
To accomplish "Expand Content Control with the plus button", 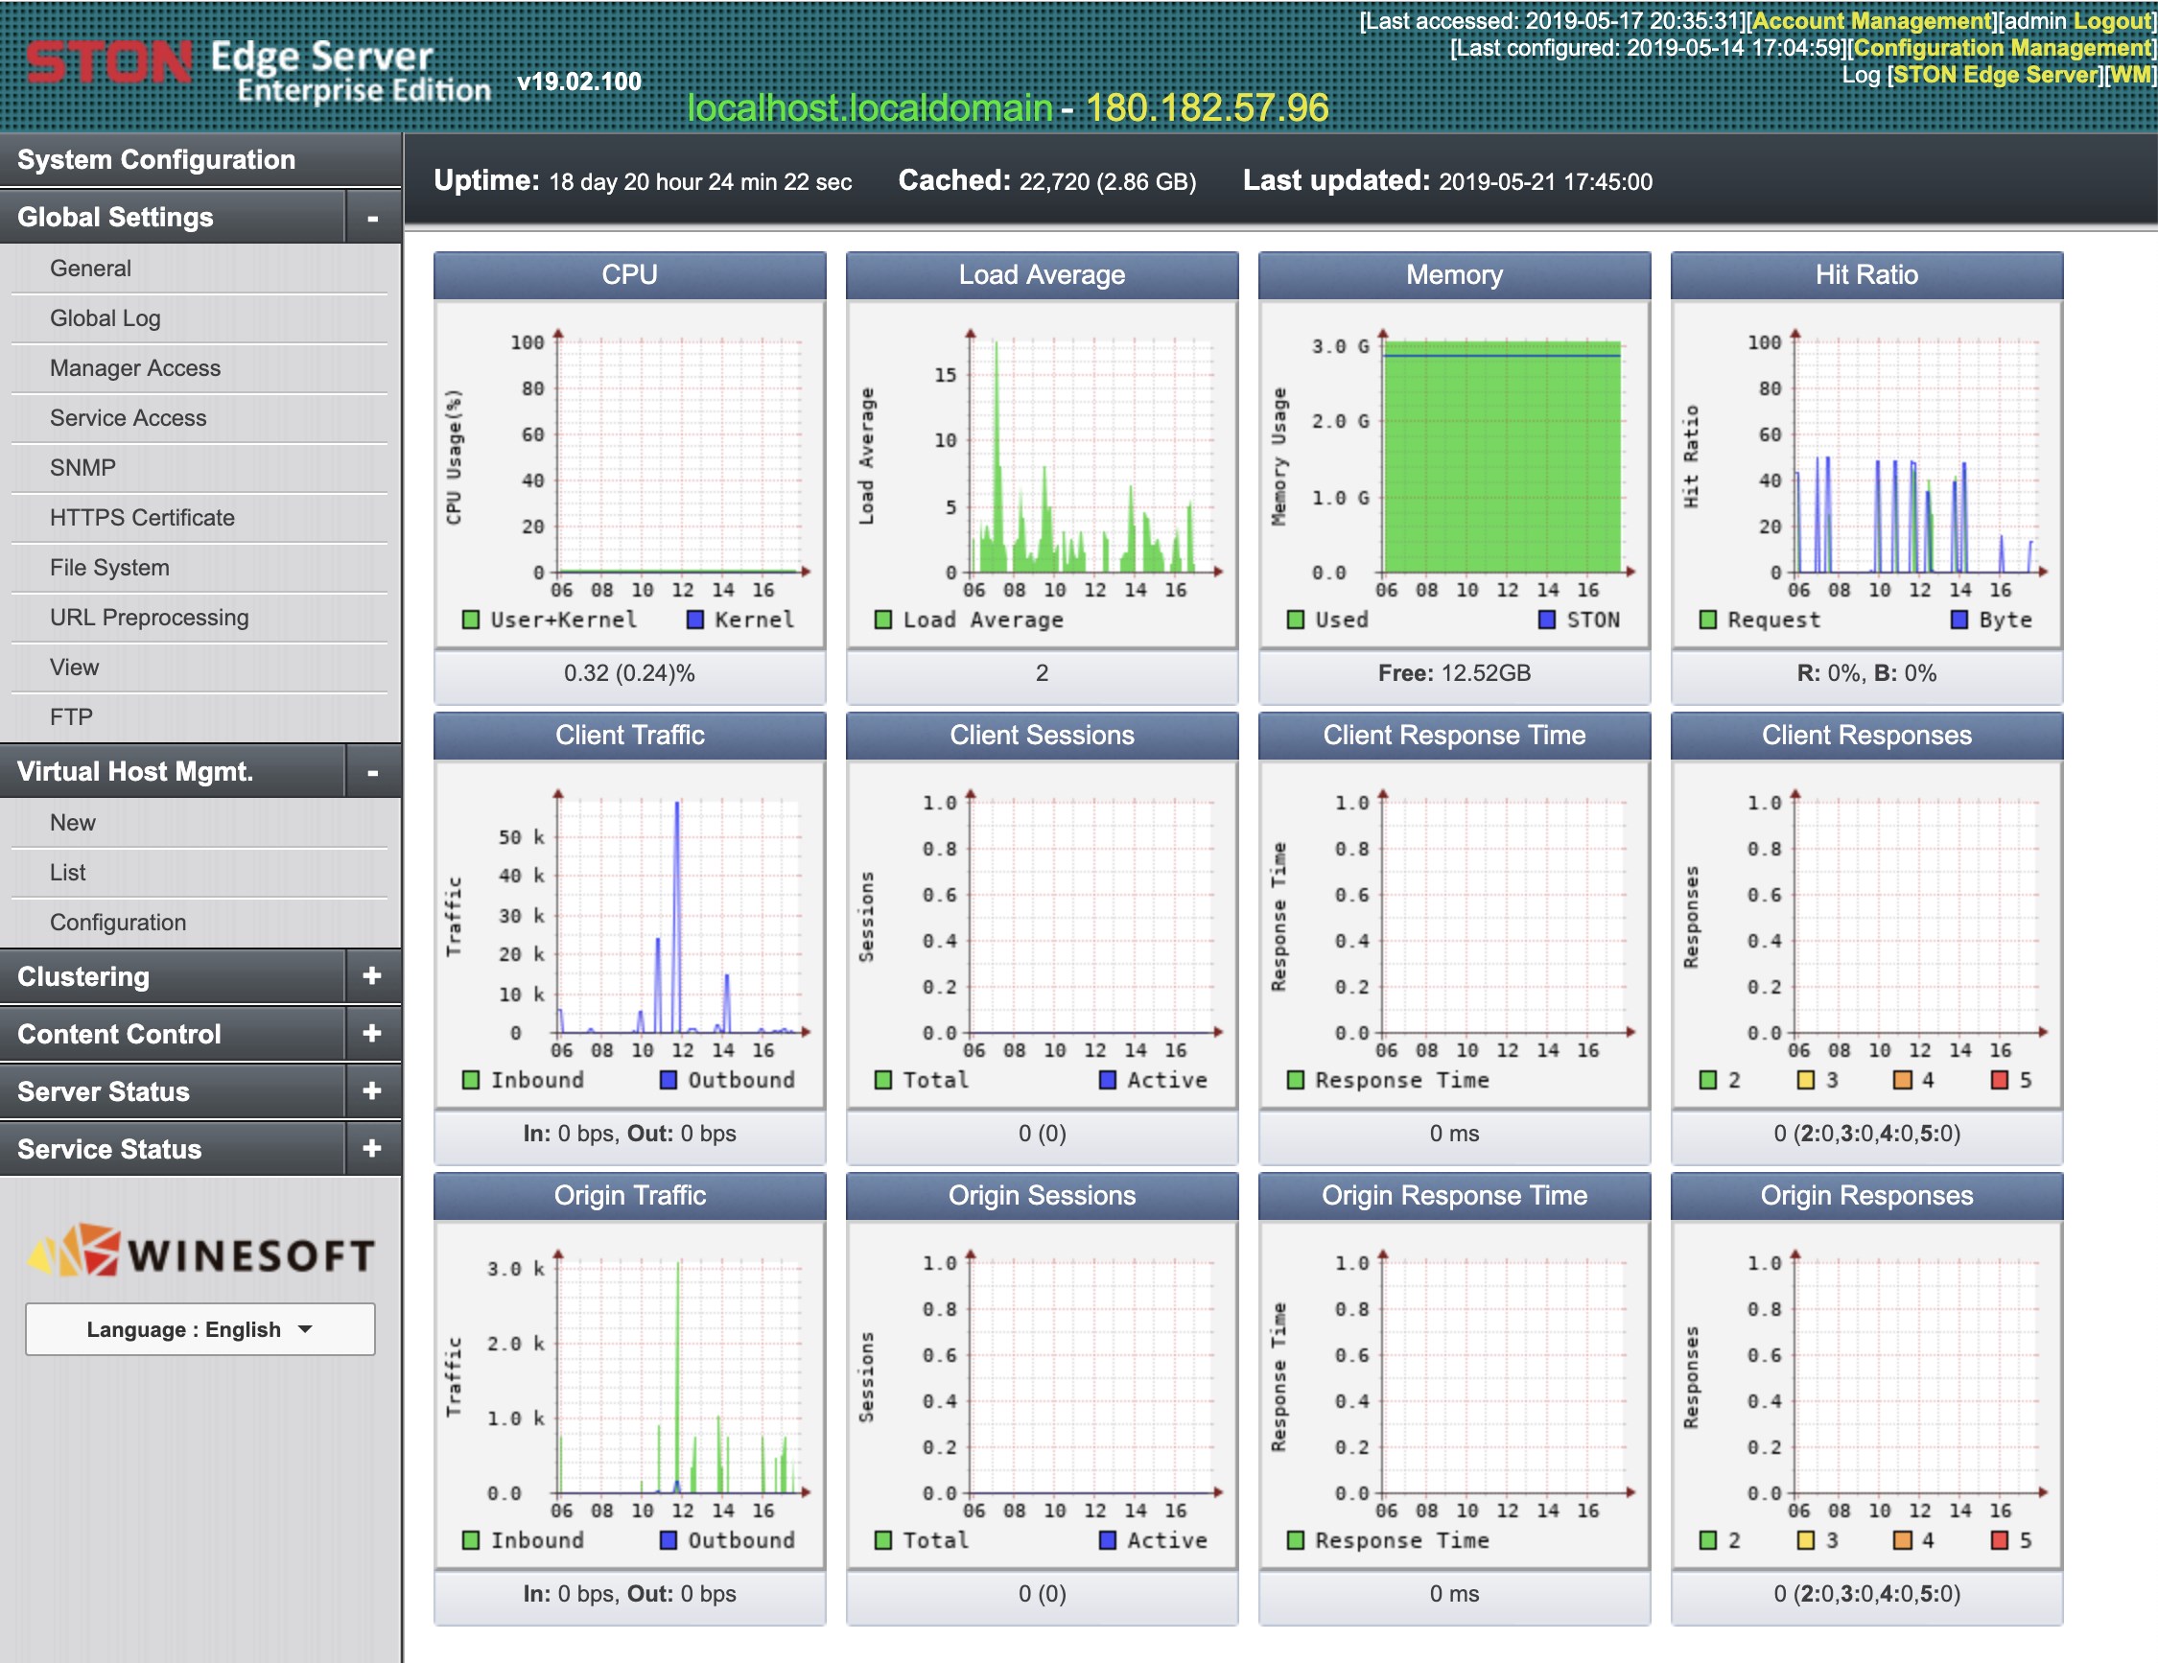I will [x=372, y=1034].
